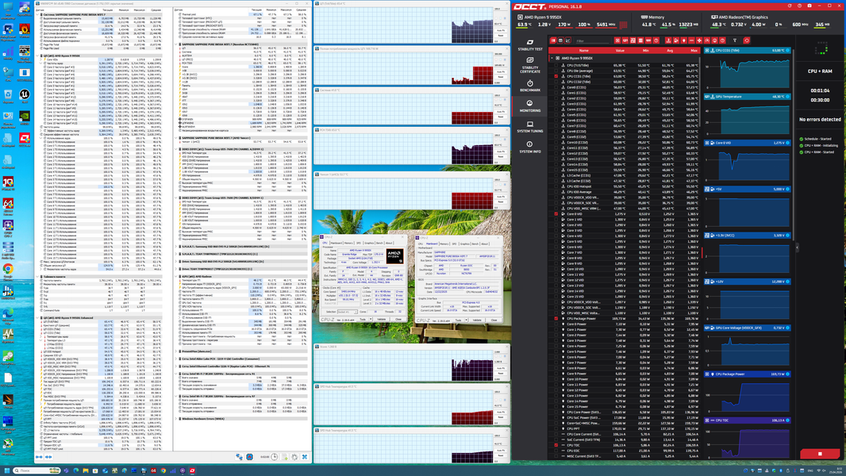Check the CPU (Tctl/Tdie) row checkbox

coord(556,65)
